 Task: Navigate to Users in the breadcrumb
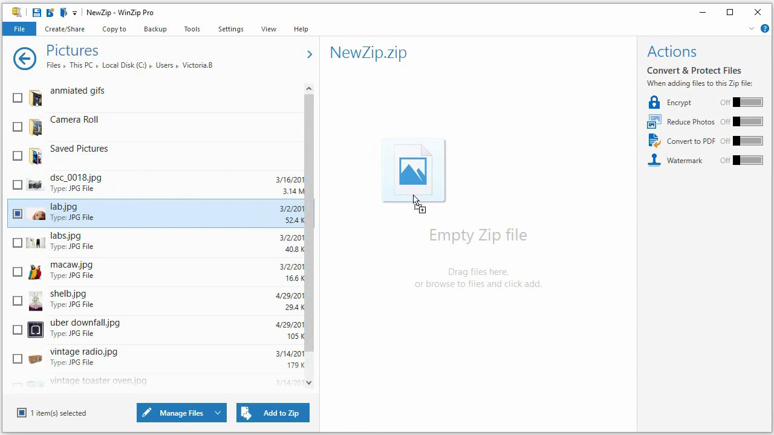[164, 65]
